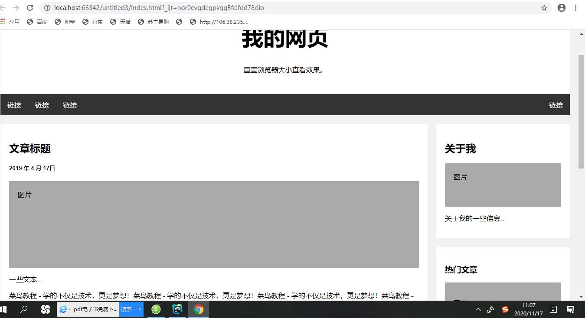
Task: Click the rightmost 链接 link in the navbar
Action: pos(556,104)
